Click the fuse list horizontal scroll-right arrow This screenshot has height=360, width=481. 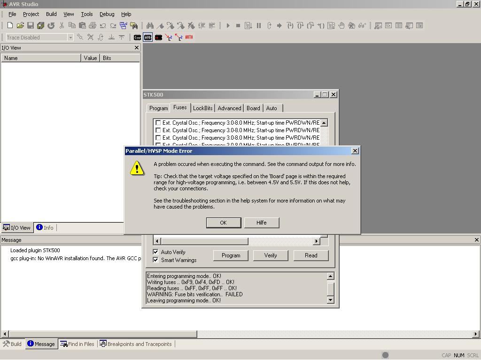(316, 241)
